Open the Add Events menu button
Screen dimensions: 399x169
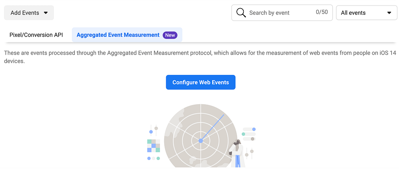pos(29,13)
